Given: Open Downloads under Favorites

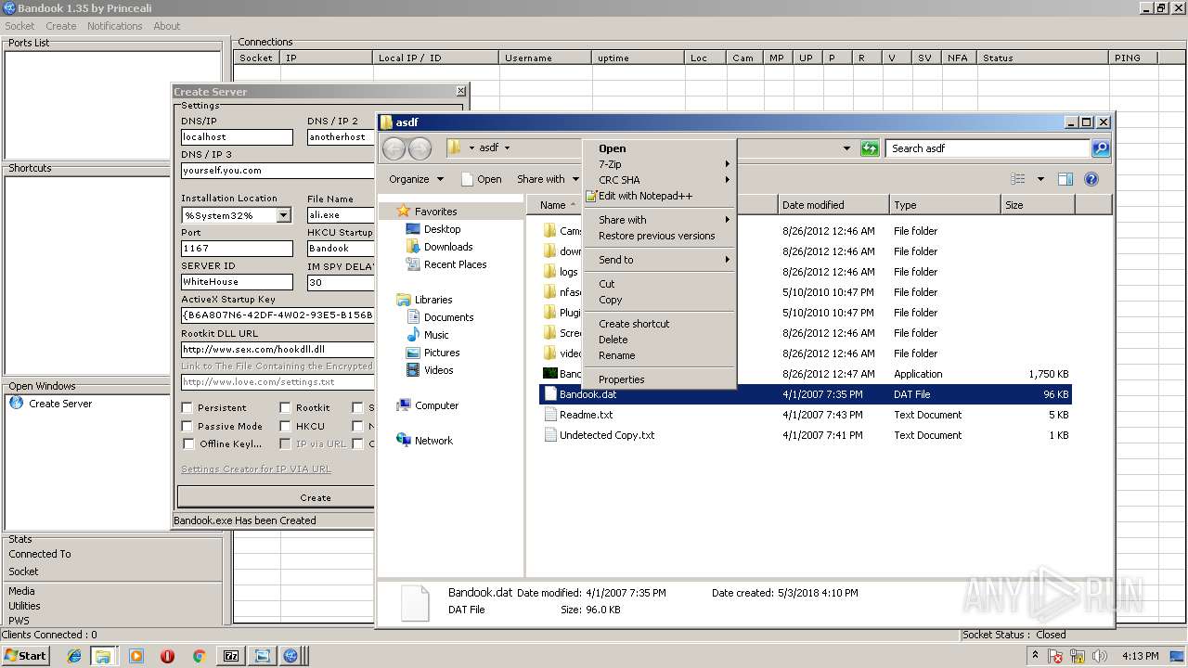Looking at the screenshot, I should [448, 247].
